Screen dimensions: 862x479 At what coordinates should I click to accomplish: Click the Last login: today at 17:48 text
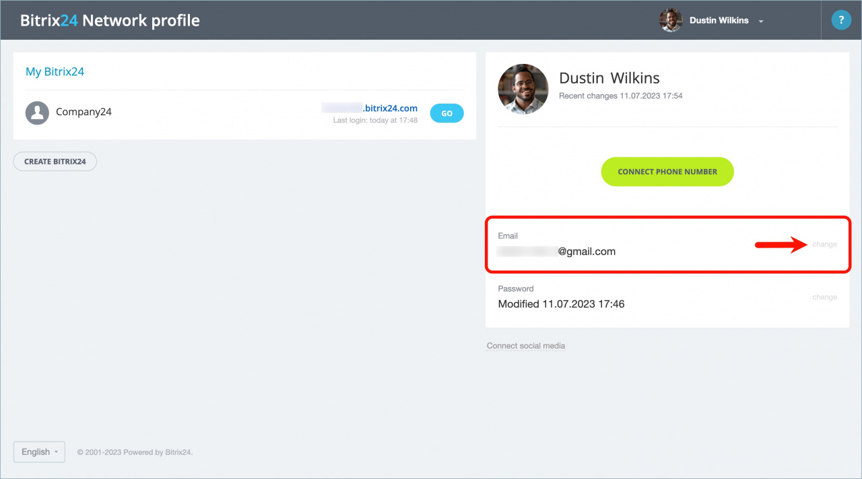point(375,120)
